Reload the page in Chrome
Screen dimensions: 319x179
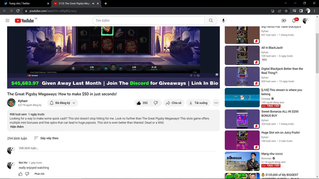[x=18, y=11]
